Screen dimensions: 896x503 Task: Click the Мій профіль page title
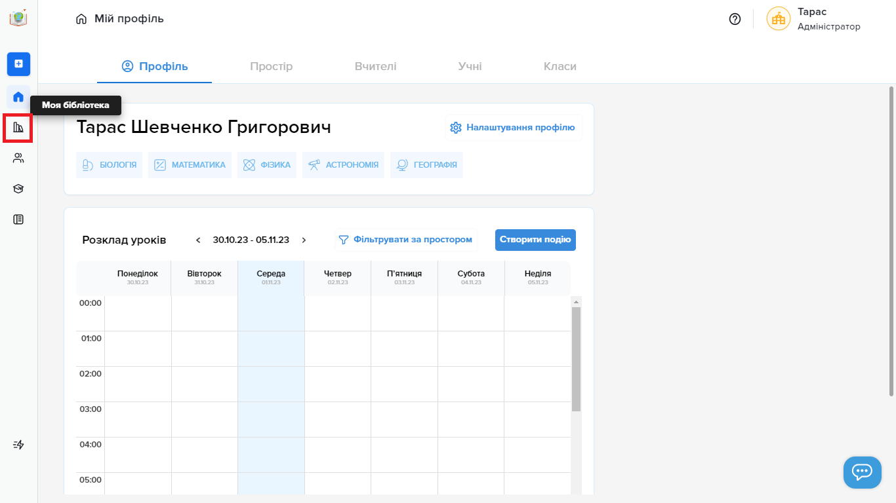pyautogui.click(x=129, y=19)
